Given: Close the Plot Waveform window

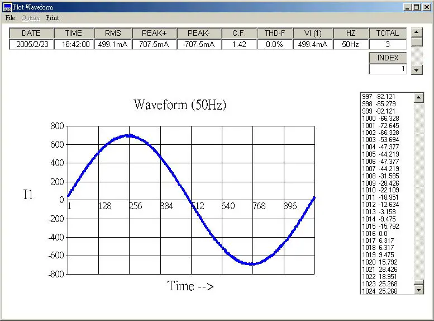Looking at the screenshot, I should pos(427,7).
